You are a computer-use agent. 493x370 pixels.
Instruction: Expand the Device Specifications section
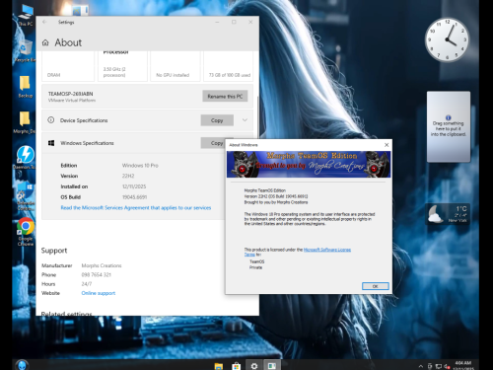245,120
